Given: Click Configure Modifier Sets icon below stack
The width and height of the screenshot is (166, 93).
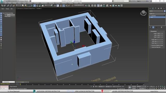Looking at the screenshot, I should coord(161,27).
